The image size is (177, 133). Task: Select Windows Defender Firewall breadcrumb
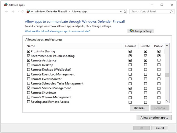[50, 12]
